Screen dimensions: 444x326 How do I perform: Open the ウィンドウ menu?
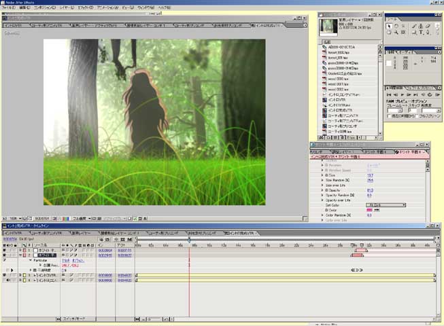(x=146, y=7)
